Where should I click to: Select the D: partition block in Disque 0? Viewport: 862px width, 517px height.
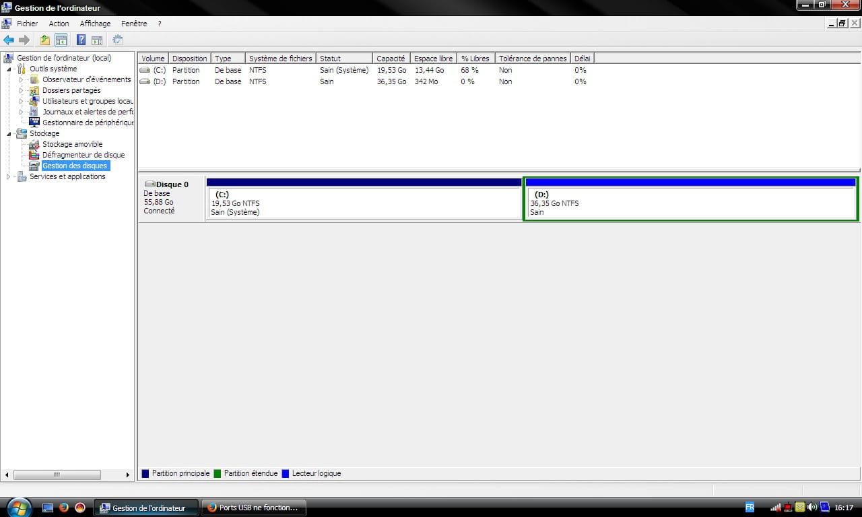[x=690, y=203]
